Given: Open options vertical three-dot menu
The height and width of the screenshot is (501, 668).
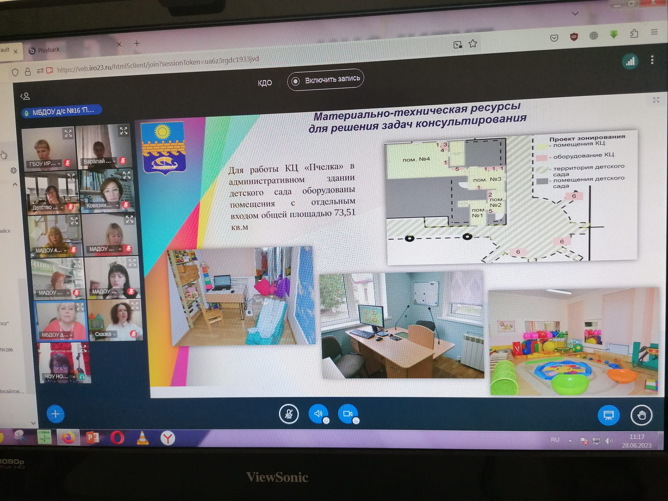Looking at the screenshot, I should pos(652,60).
